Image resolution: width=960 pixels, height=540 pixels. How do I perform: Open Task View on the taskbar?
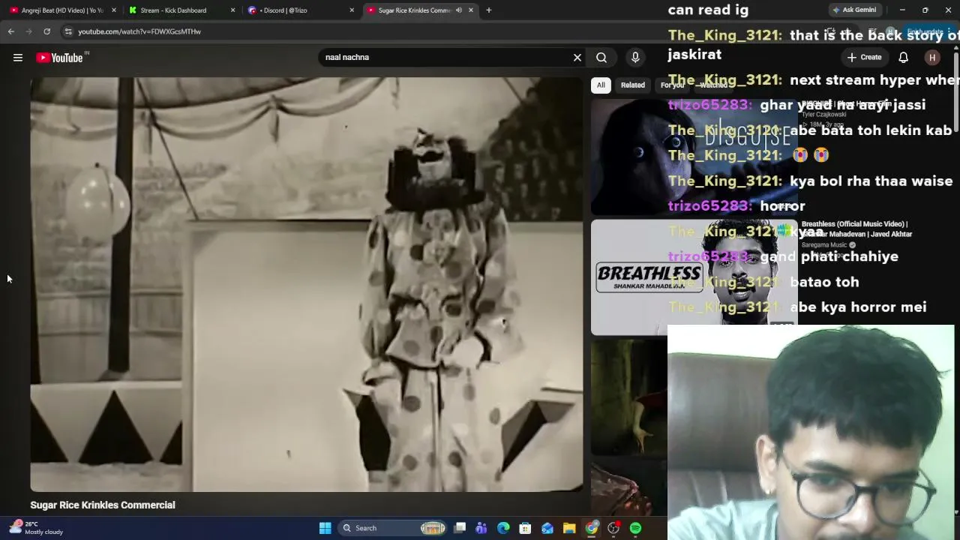point(460,528)
